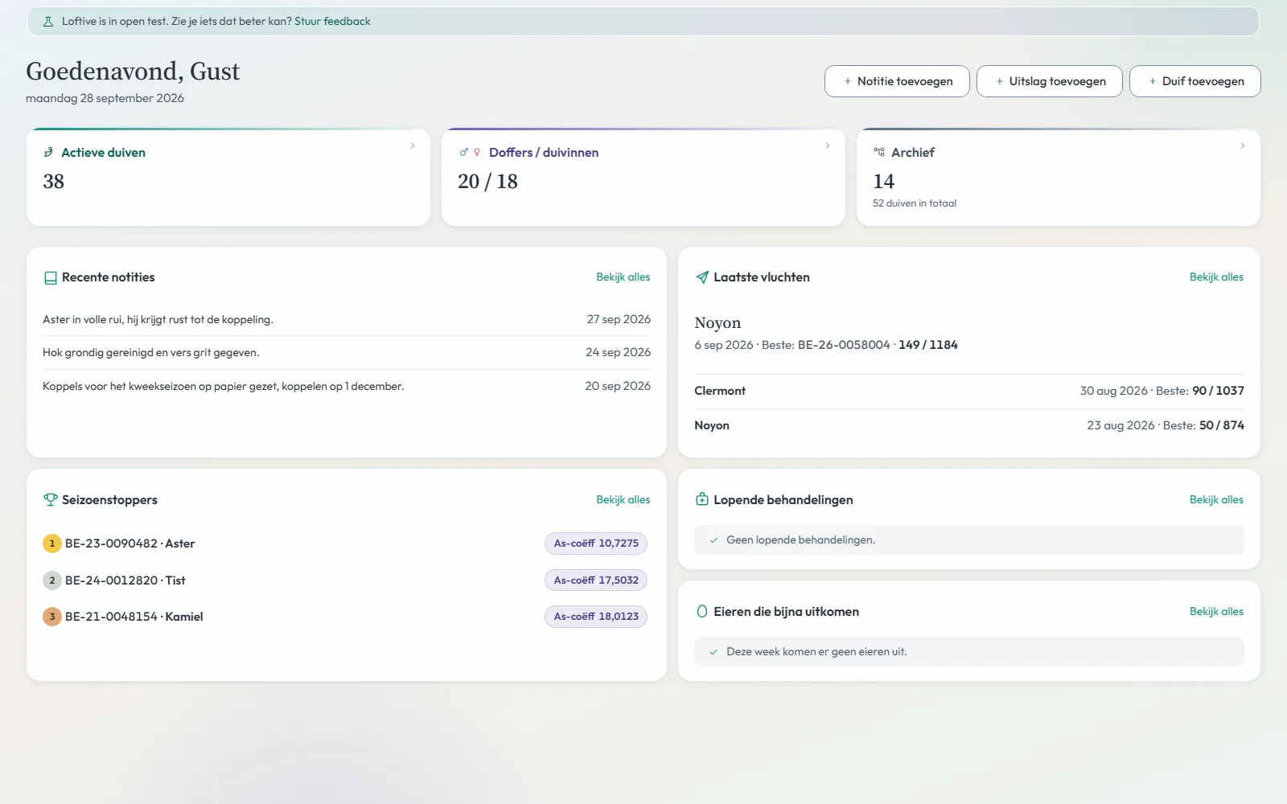Click best pigeon ring BE-26-0058004
Screen dimensions: 1287x804
(844, 345)
